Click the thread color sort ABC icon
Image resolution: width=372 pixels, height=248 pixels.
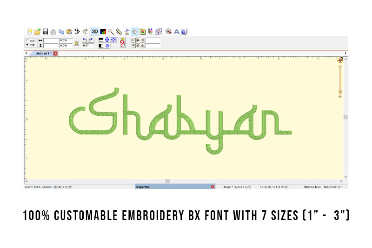coord(150,32)
